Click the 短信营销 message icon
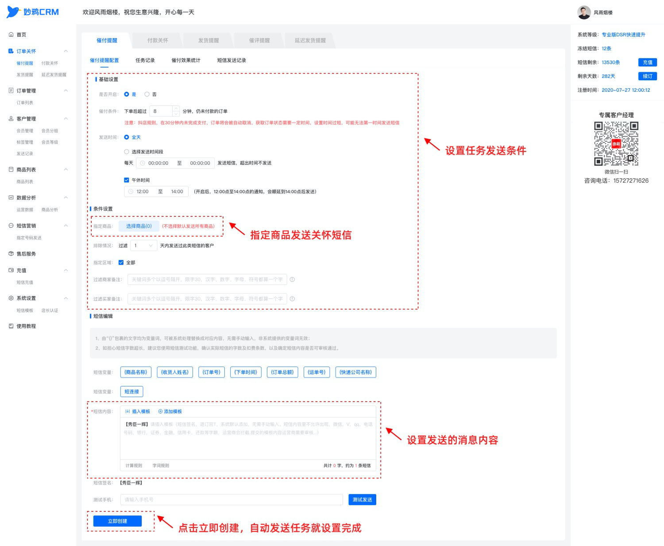This screenshot has height=546, width=664. click(11, 226)
